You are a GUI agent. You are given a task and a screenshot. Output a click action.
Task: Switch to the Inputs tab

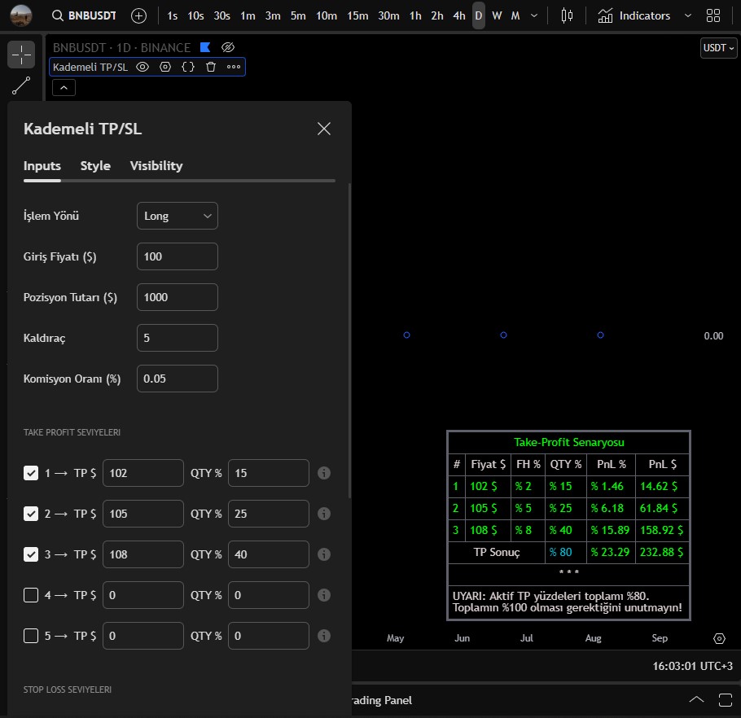click(x=42, y=166)
